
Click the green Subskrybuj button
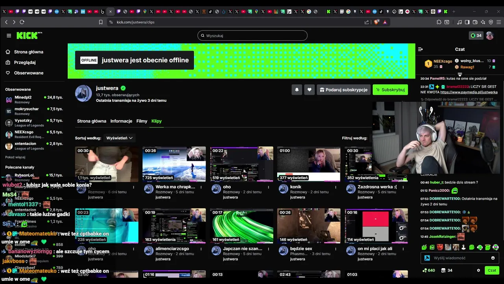390,90
